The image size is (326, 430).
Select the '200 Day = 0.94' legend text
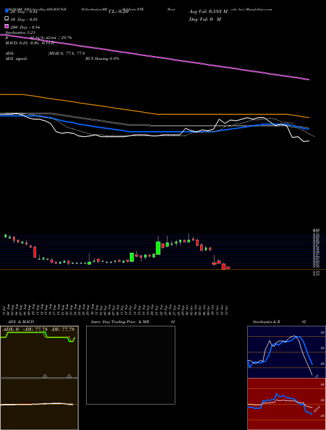click(x=25, y=27)
